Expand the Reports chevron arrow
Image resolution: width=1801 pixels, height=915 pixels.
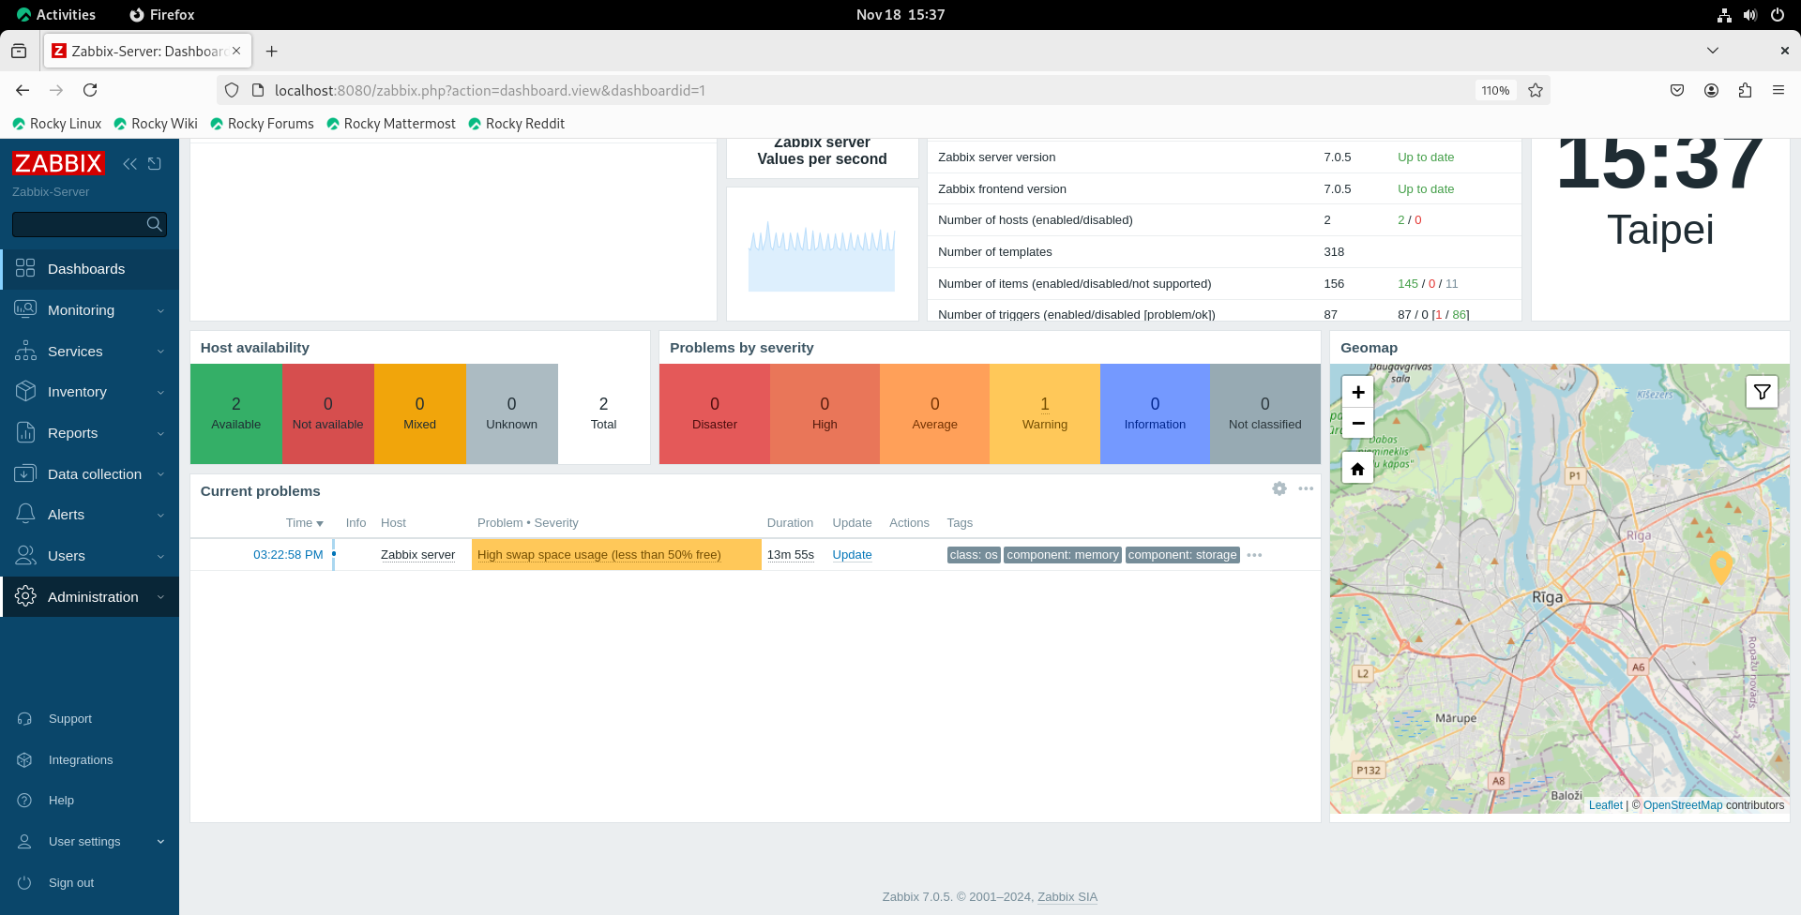(x=160, y=434)
